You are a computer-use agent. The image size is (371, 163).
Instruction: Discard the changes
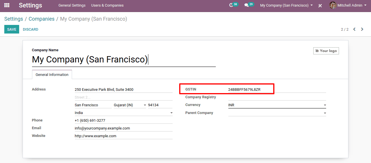[x=31, y=30]
